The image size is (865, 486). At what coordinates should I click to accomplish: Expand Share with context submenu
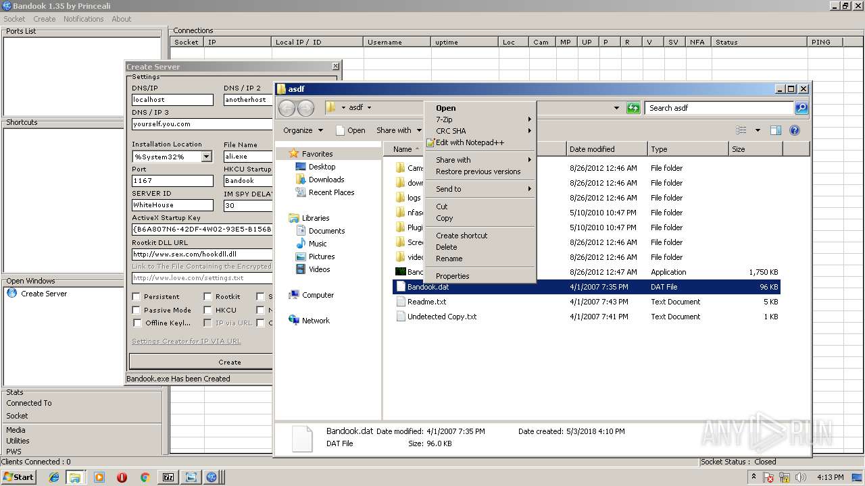(480, 160)
